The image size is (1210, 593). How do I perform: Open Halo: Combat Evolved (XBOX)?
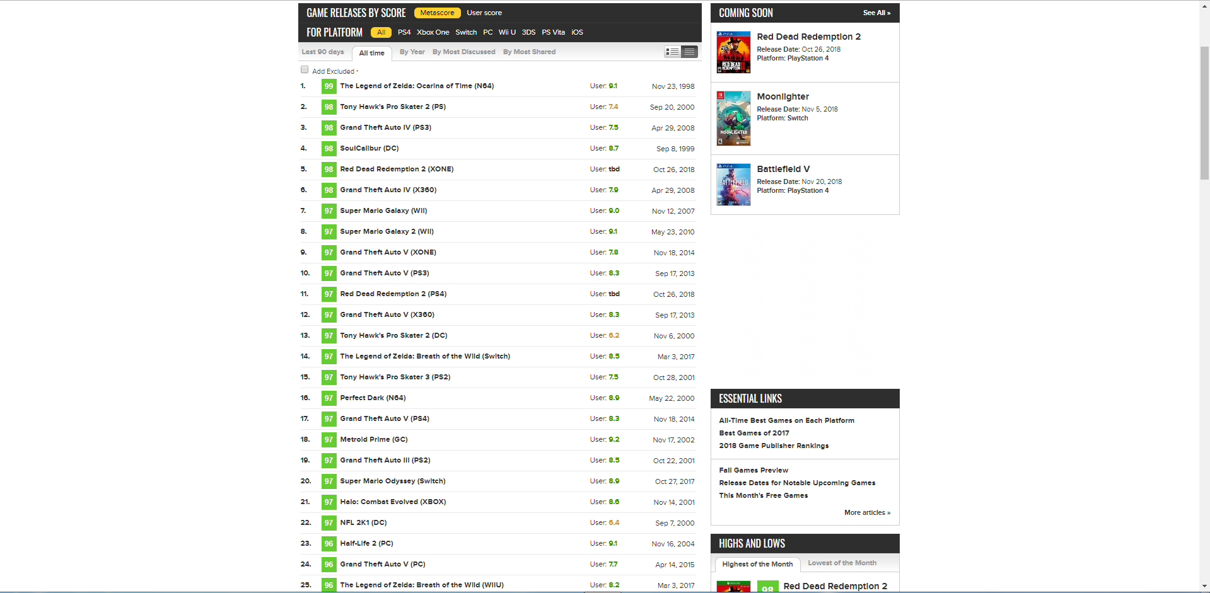click(393, 502)
